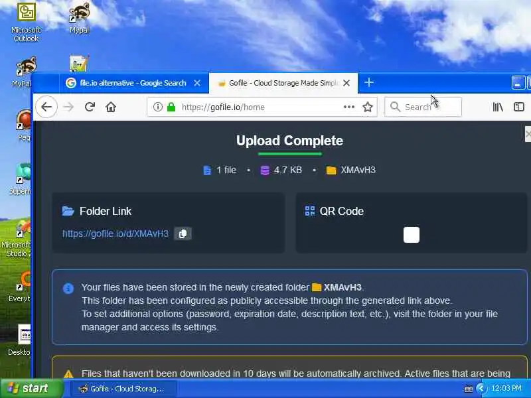Open page actions three-dot menu
This screenshot has height=398, width=531.
(349, 107)
